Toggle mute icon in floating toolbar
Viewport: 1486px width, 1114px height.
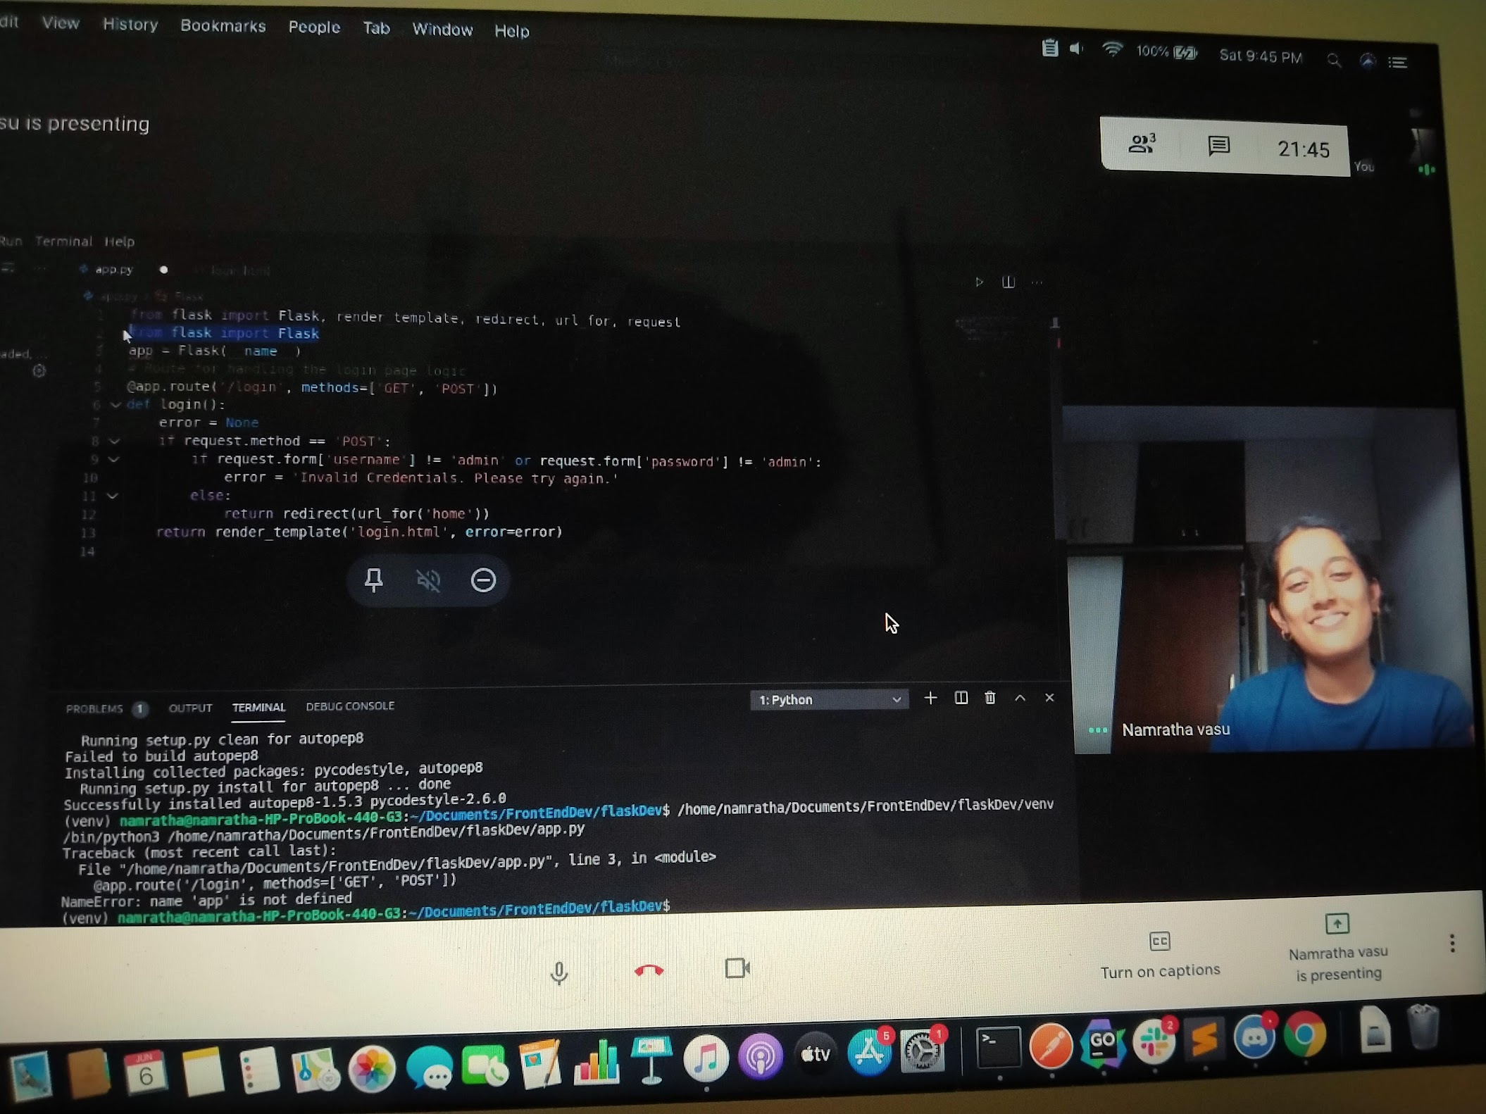click(x=427, y=580)
